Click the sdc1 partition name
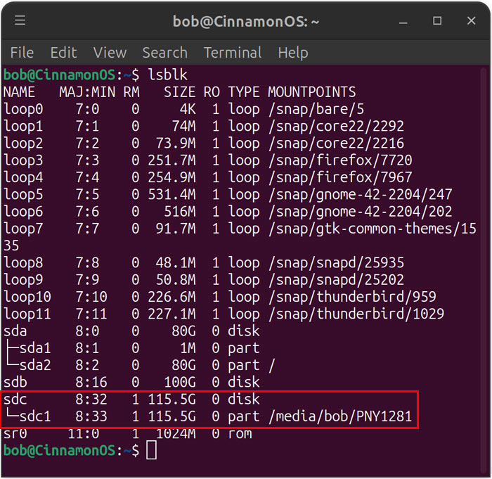 35,416
